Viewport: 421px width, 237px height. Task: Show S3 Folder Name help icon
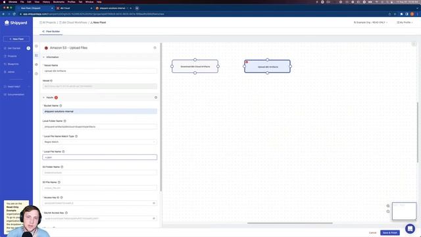pos(62,167)
